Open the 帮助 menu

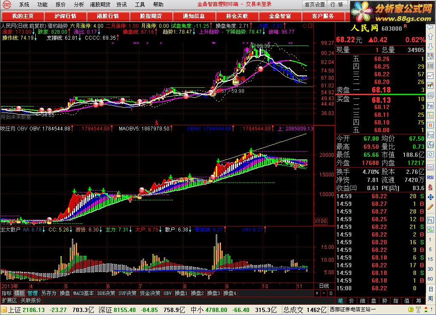coord(158,4)
